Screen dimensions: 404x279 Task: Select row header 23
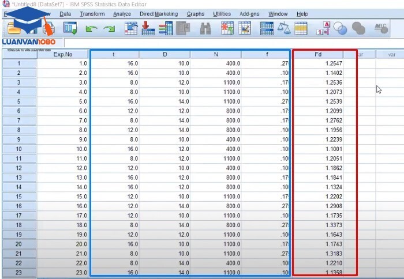[x=19, y=273]
